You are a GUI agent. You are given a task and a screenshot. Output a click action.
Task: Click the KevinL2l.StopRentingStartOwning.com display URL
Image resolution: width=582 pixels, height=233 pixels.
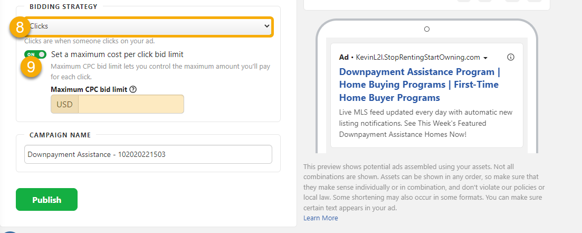pyautogui.click(x=418, y=57)
